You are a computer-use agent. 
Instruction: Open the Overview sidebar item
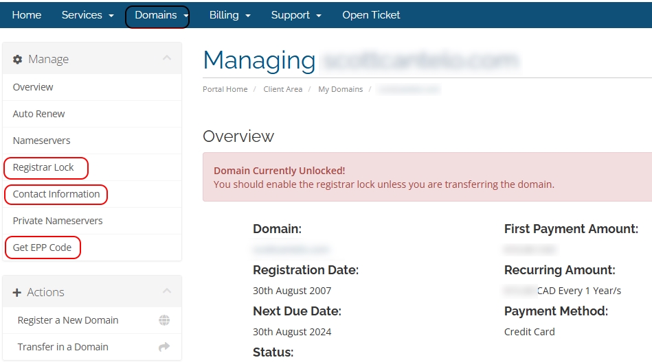pos(33,87)
